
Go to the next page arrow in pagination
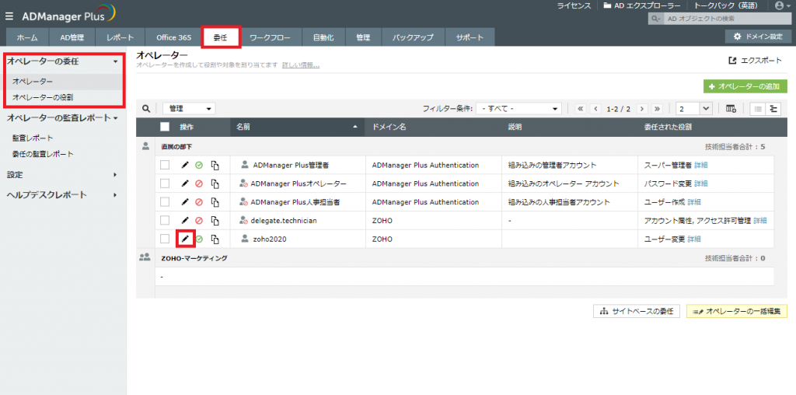(x=642, y=109)
